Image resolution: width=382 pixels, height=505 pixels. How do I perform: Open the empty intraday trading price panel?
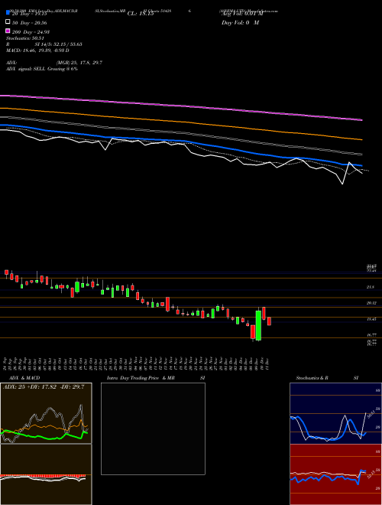coord(153,428)
